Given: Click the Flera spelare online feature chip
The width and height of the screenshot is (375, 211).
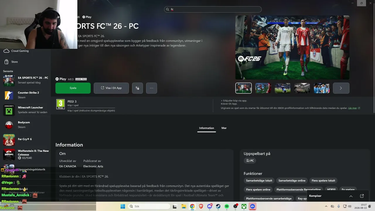Looking at the screenshot, I should click(258, 190).
